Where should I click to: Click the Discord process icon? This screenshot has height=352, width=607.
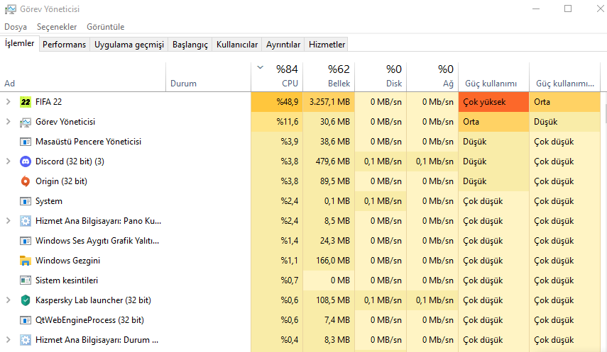tap(26, 161)
